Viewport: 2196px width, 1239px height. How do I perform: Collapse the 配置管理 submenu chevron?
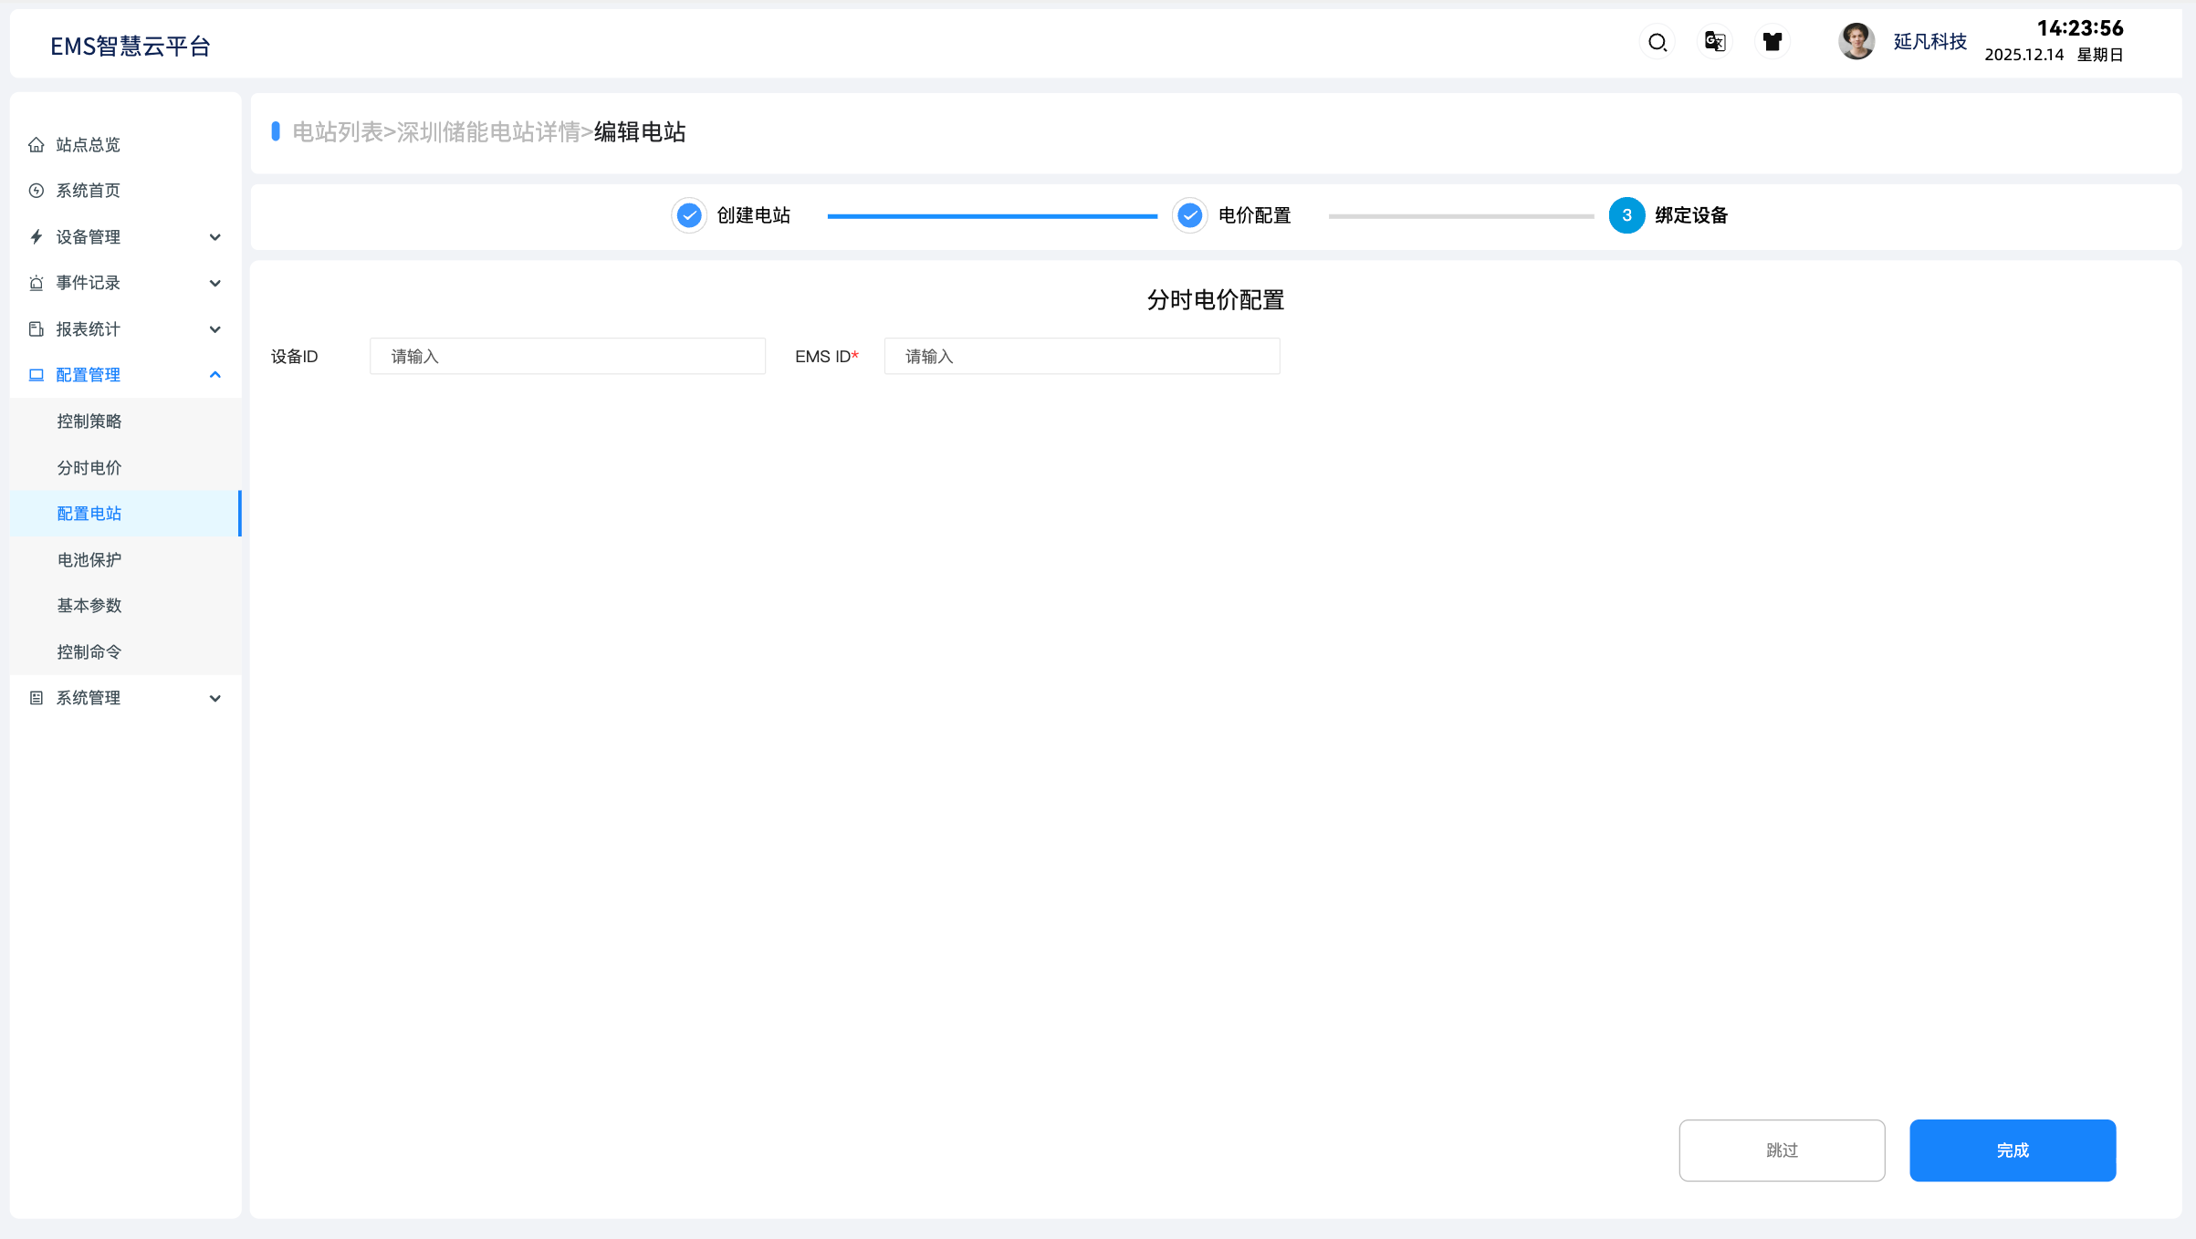click(215, 375)
